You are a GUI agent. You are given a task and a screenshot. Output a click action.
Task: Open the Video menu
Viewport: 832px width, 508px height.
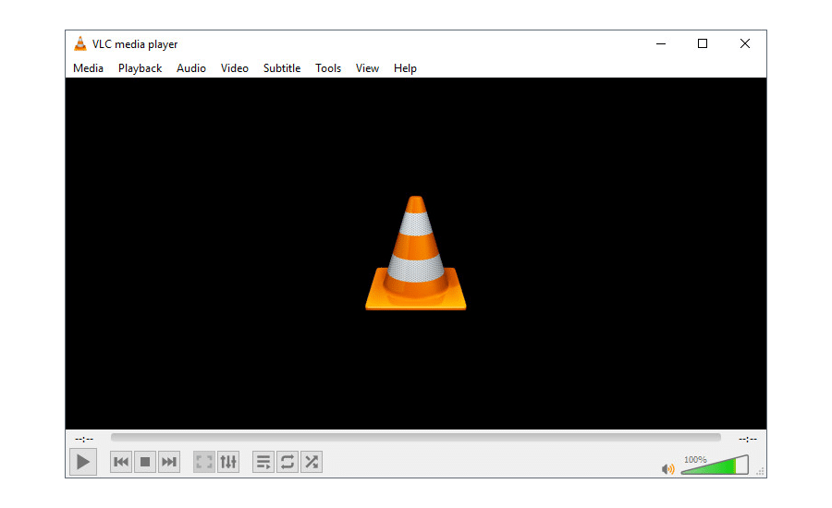click(234, 68)
